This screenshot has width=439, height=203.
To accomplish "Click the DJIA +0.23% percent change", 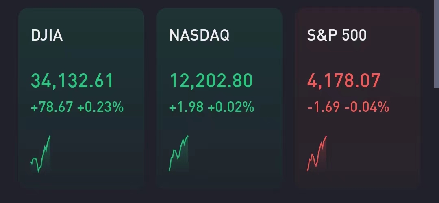I will coord(100,107).
